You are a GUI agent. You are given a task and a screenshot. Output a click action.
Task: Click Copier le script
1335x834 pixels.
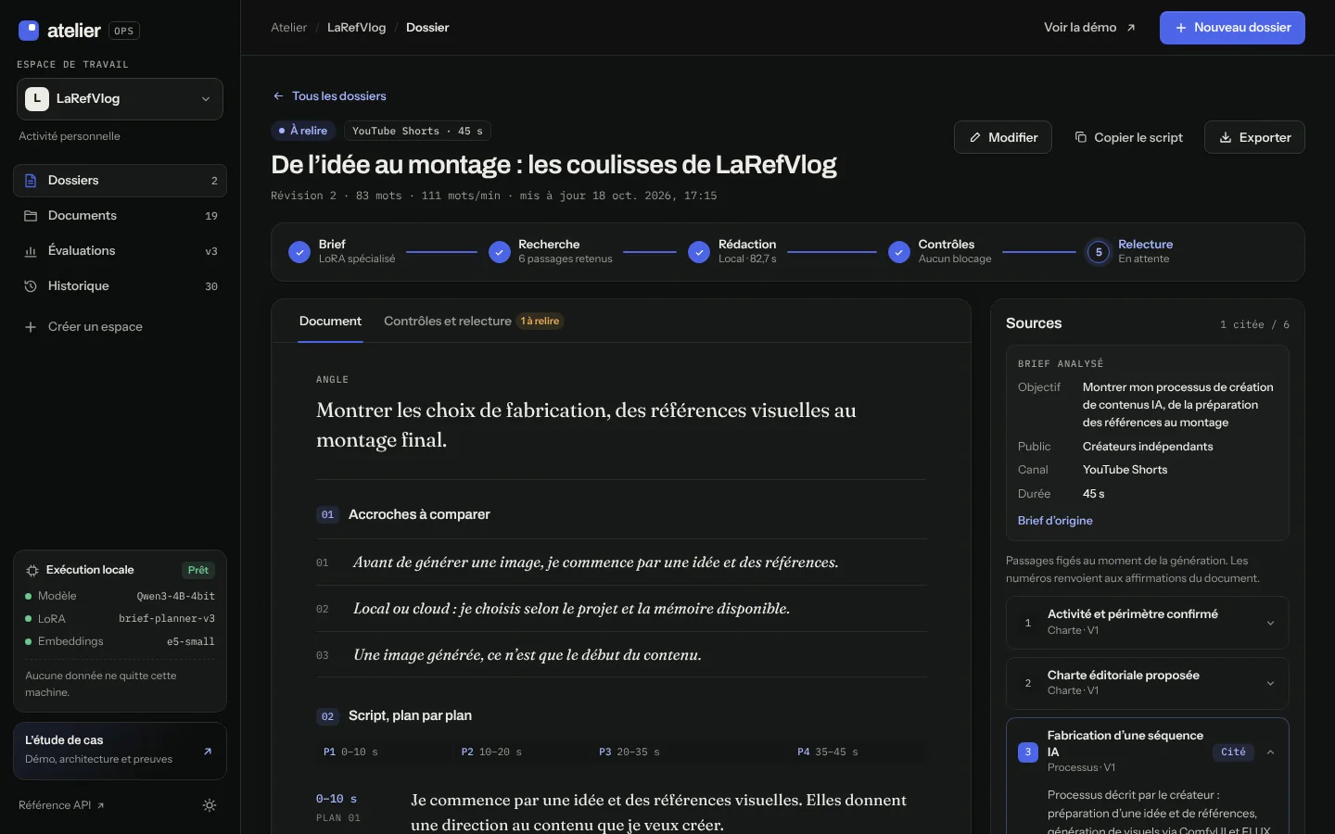pos(1128,137)
